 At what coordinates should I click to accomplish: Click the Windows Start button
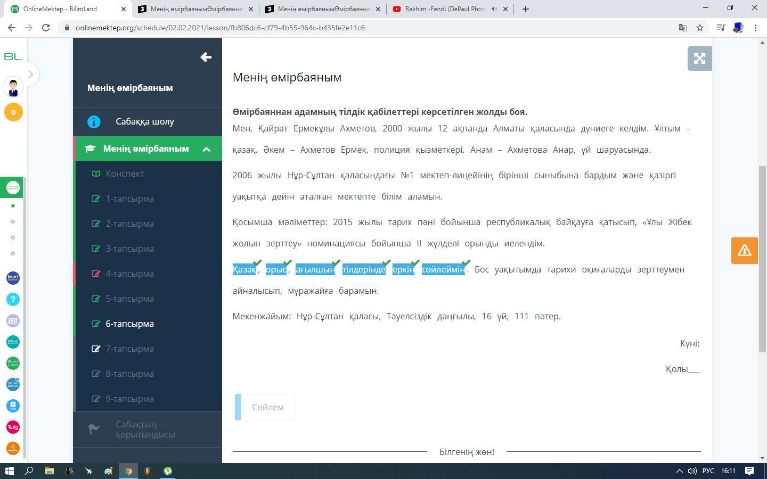click(10, 471)
